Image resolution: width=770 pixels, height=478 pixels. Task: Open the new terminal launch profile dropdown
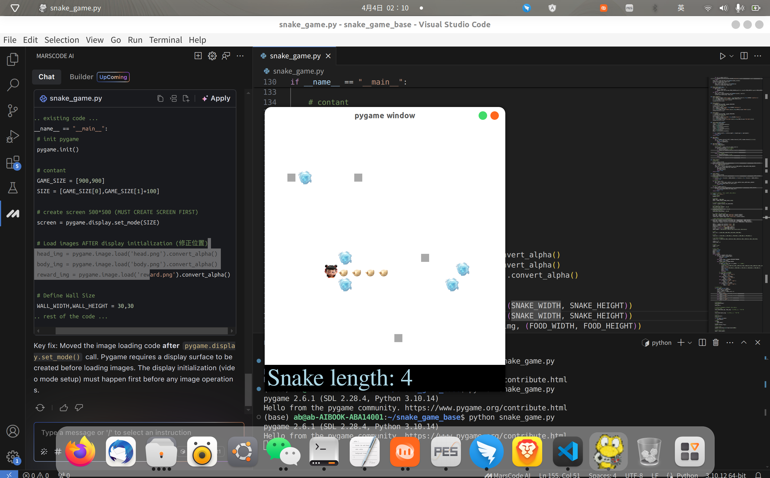(x=690, y=343)
